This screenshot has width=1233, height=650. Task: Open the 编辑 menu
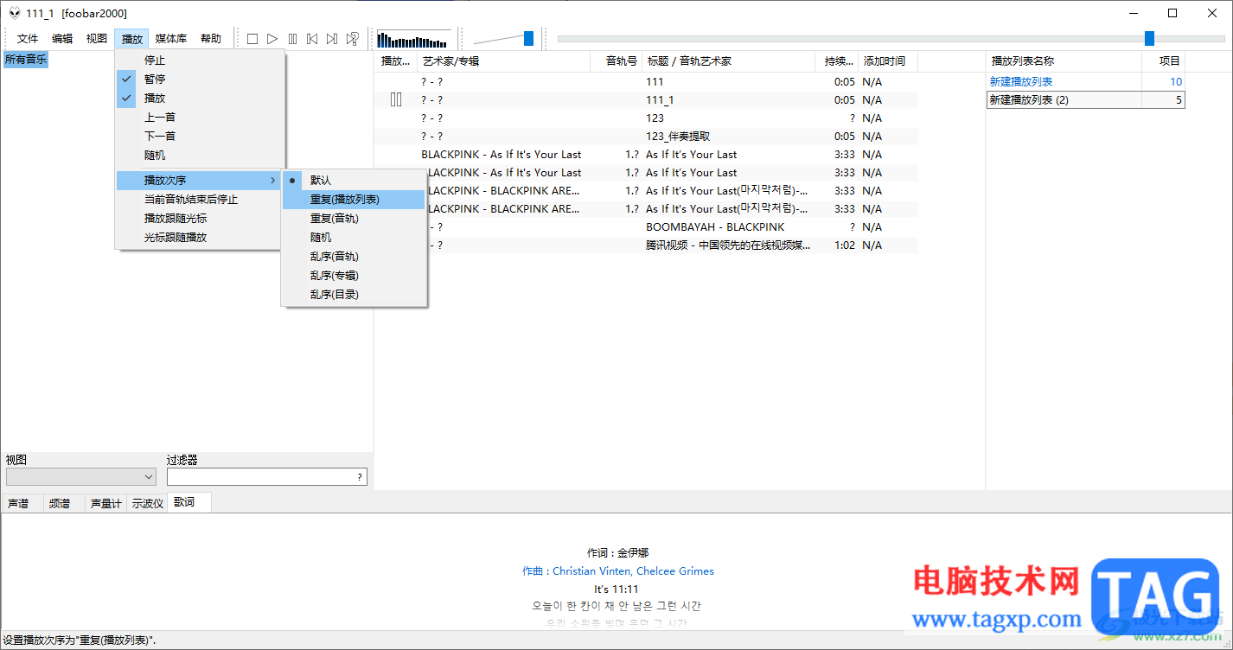(x=62, y=39)
